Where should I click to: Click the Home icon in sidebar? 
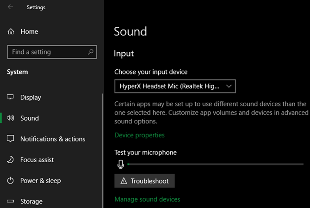[x=11, y=31]
